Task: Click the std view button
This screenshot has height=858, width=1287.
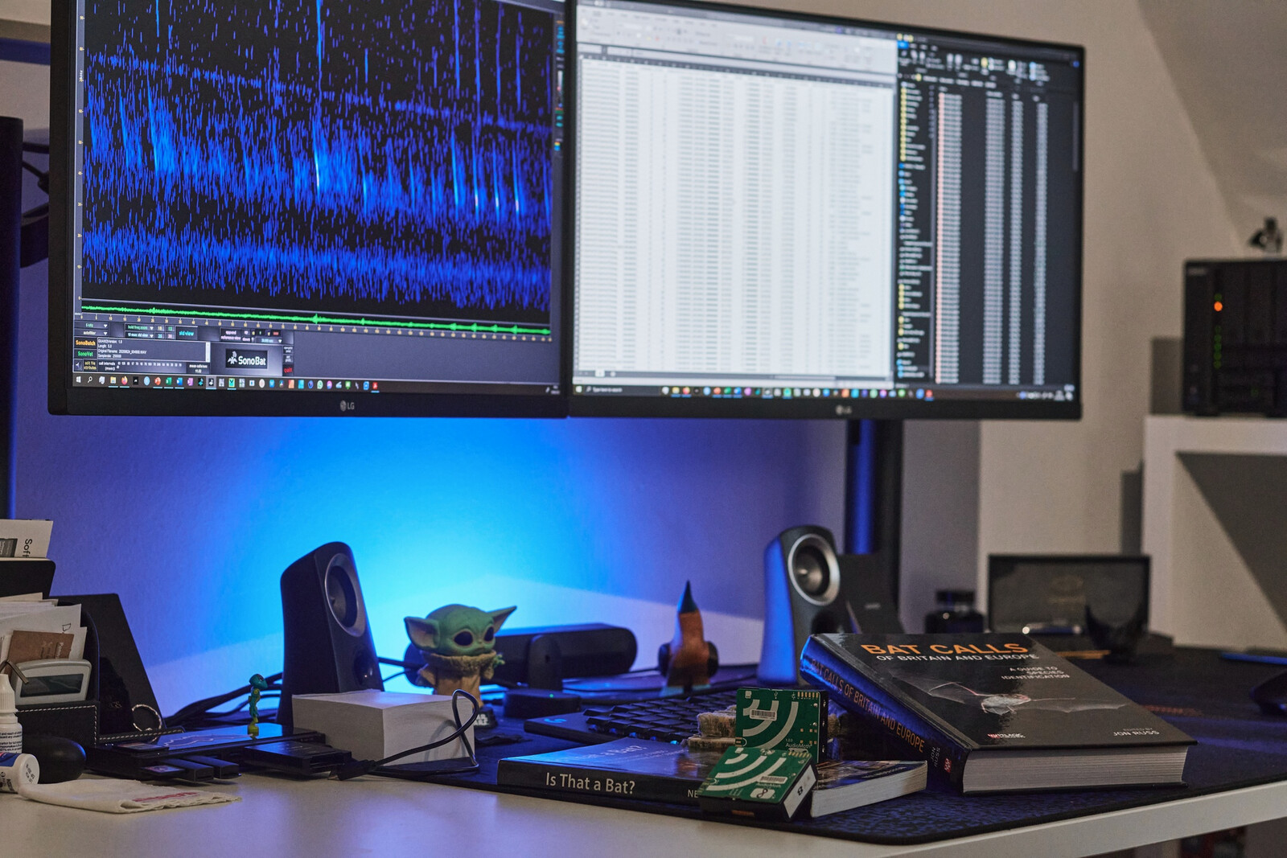Action: [187, 333]
